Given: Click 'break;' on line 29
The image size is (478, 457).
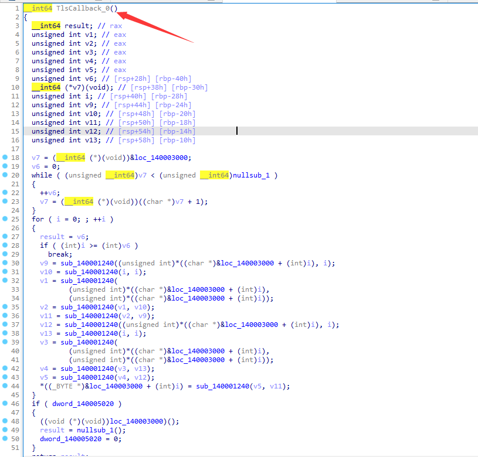Looking at the screenshot, I should point(60,254).
